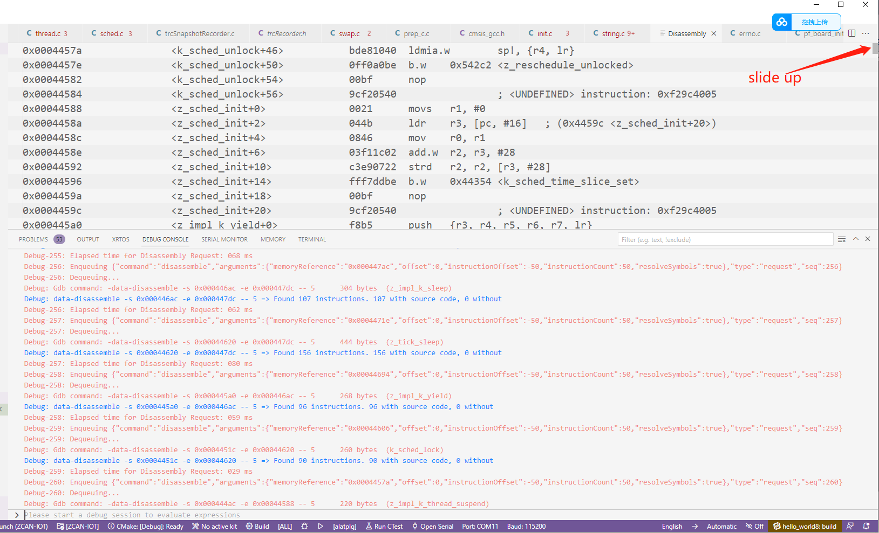879x533 pixels.
Task: Switch to the PROBLEMS panel tab
Action: point(33,239)
